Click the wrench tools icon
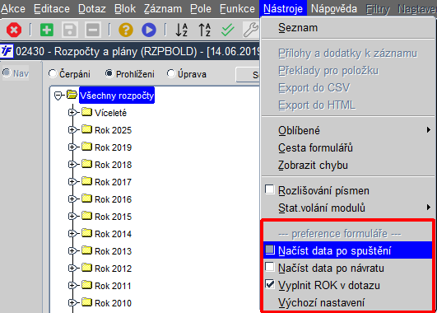This screenshot has width=437, height=313. (x=251, y=30)
